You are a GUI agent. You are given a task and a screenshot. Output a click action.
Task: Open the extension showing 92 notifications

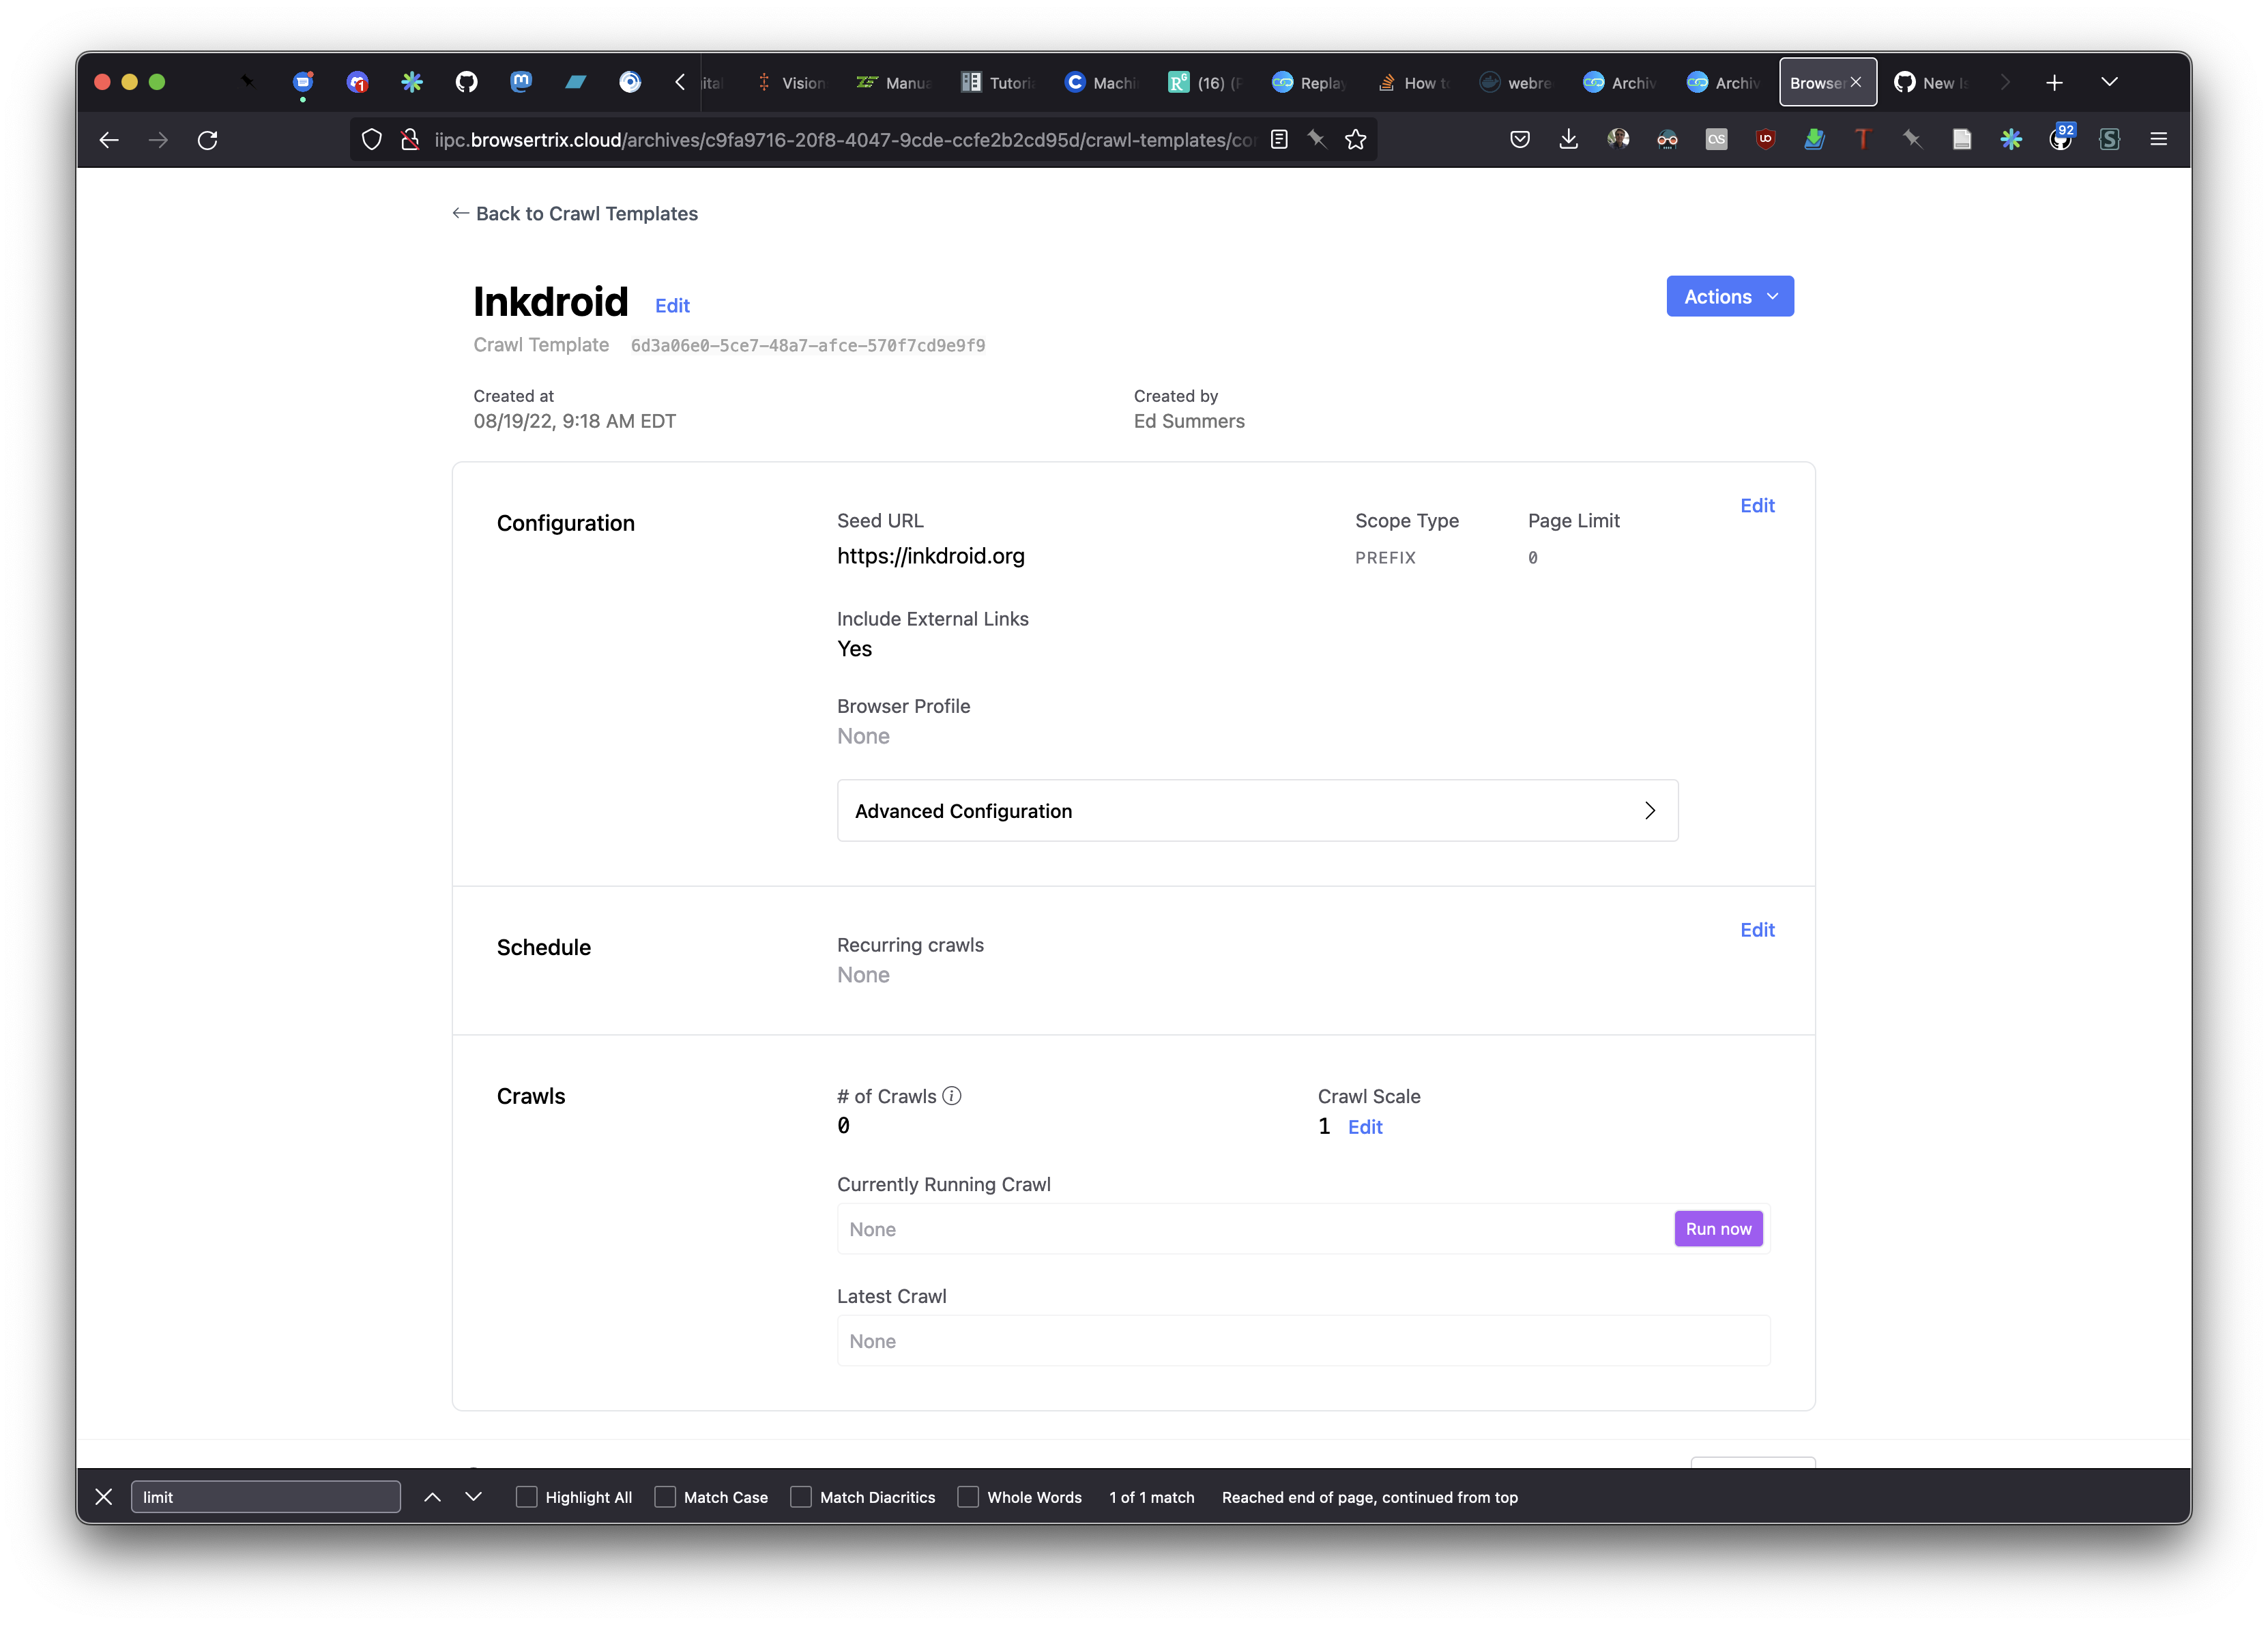coord(2060,139)
